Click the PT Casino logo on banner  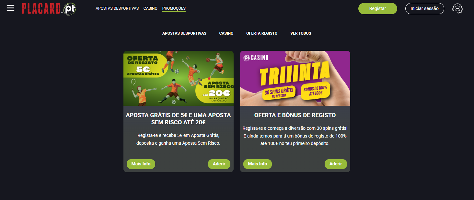tap(256, 58)
